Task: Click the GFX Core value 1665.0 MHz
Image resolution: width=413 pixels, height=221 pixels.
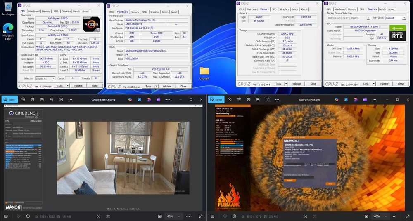Action: click(353, 49)
